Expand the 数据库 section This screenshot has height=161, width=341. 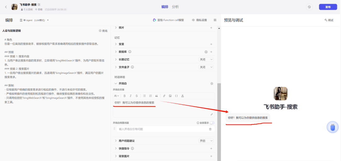[116, 52]
